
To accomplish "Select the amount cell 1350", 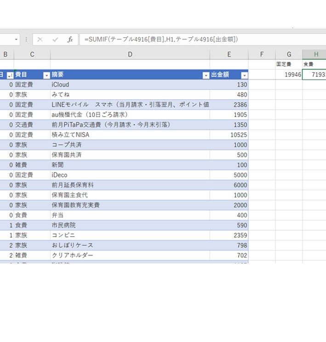I will 229,125.
